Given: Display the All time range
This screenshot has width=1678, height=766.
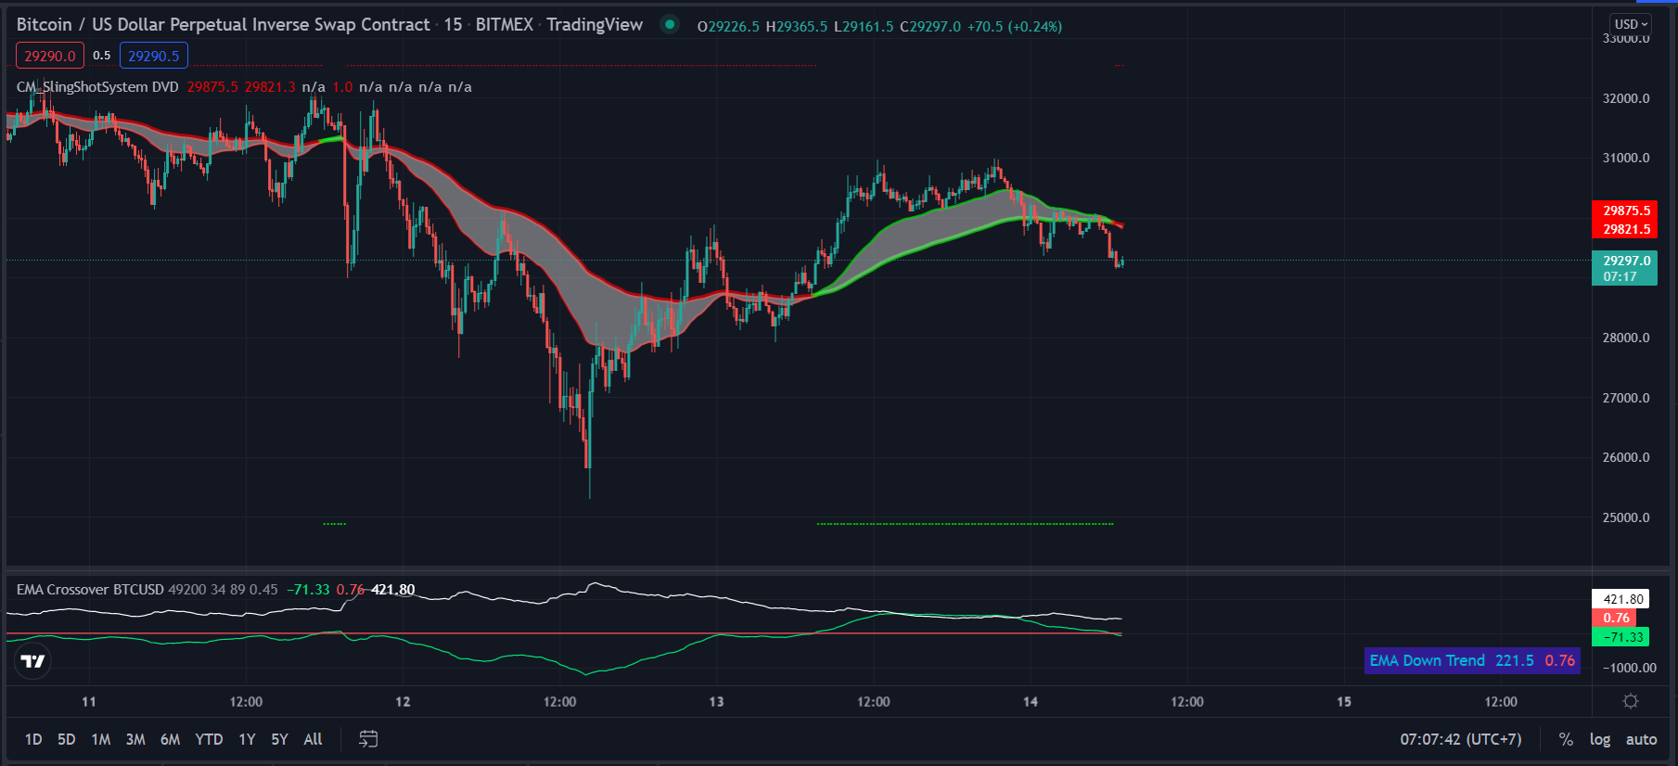Looking at the screenshot, I should tap(313, 739).
